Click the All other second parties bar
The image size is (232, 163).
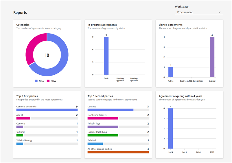click(118, 152)
